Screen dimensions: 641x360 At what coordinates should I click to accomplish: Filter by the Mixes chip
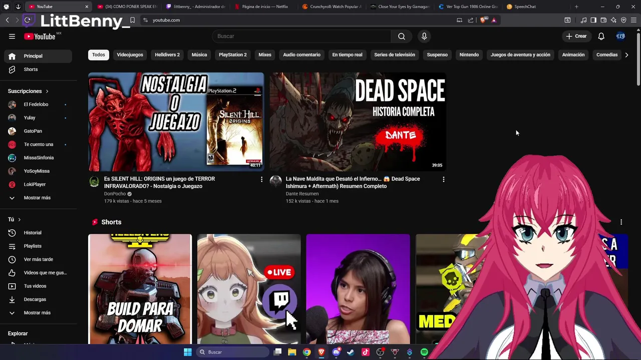(265, 54)
